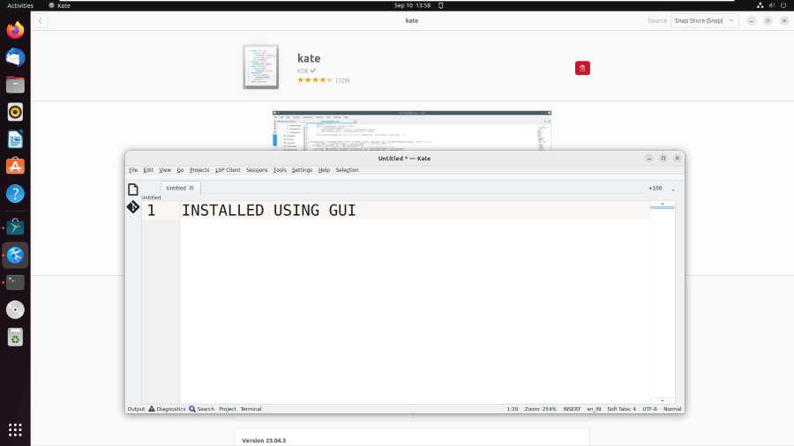Image resolution: width=794 pixels, height=446 pixels.
Task: Expand the tab bar dropdown arrow
Action: pyautogui.click(x=673, y=190)
